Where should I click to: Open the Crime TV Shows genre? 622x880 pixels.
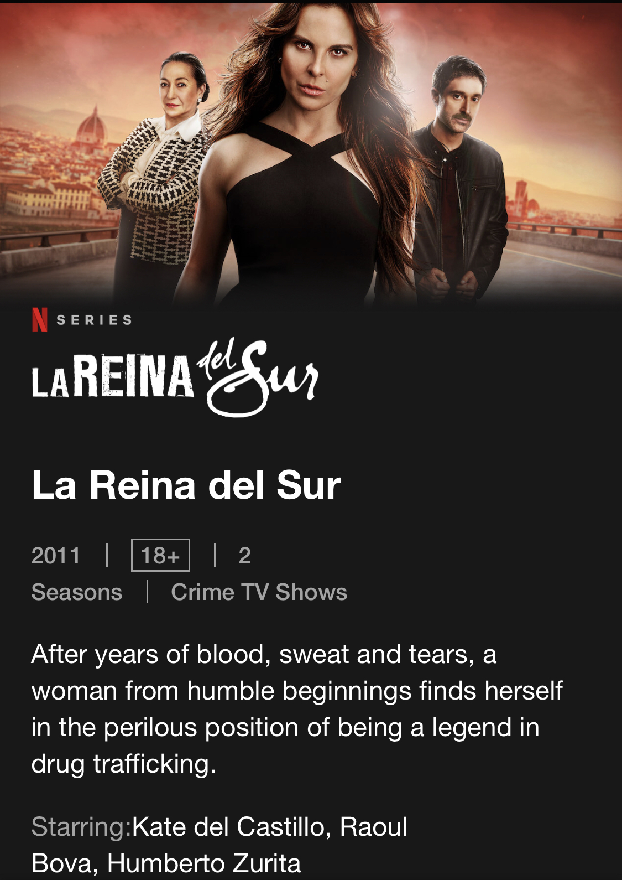(259, 592)
